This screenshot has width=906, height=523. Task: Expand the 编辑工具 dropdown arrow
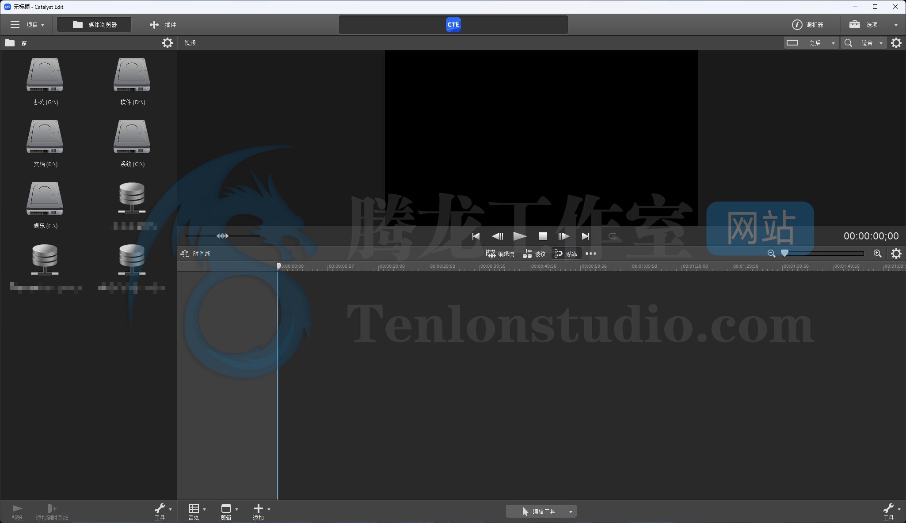click(x=571, y=512)
